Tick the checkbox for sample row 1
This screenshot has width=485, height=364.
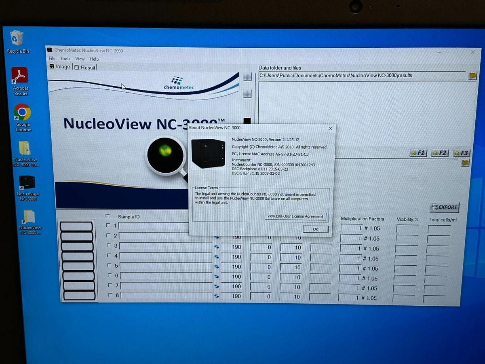[x=108, y=225]
